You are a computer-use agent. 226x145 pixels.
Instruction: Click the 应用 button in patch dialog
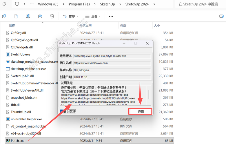coord(141,111)
